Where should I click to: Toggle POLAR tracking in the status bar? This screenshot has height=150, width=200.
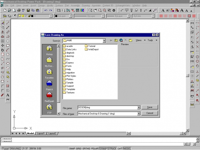pyautogui.click(x=95, y=149)
